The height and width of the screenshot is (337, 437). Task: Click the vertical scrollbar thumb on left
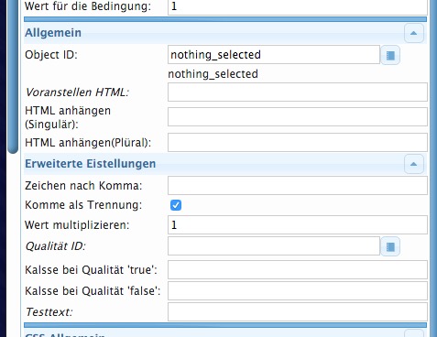(x=13, y=76)
